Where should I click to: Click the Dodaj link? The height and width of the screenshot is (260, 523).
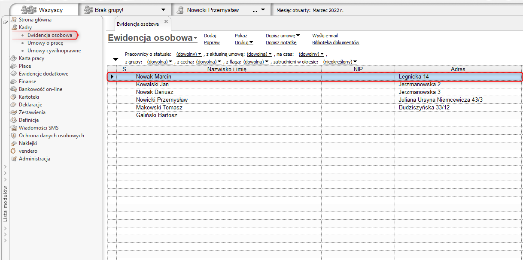tap(210, 36)
